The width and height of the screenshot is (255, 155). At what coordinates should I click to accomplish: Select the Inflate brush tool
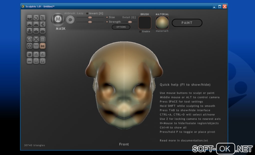pyautogui.click(x=29, y=31)
